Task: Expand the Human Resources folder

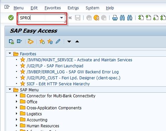Action: [17, 125]
